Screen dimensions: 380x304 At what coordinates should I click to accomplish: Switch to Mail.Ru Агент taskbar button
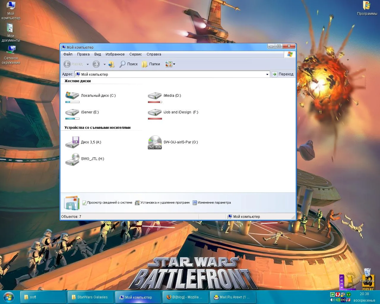[x=233, y=297]
